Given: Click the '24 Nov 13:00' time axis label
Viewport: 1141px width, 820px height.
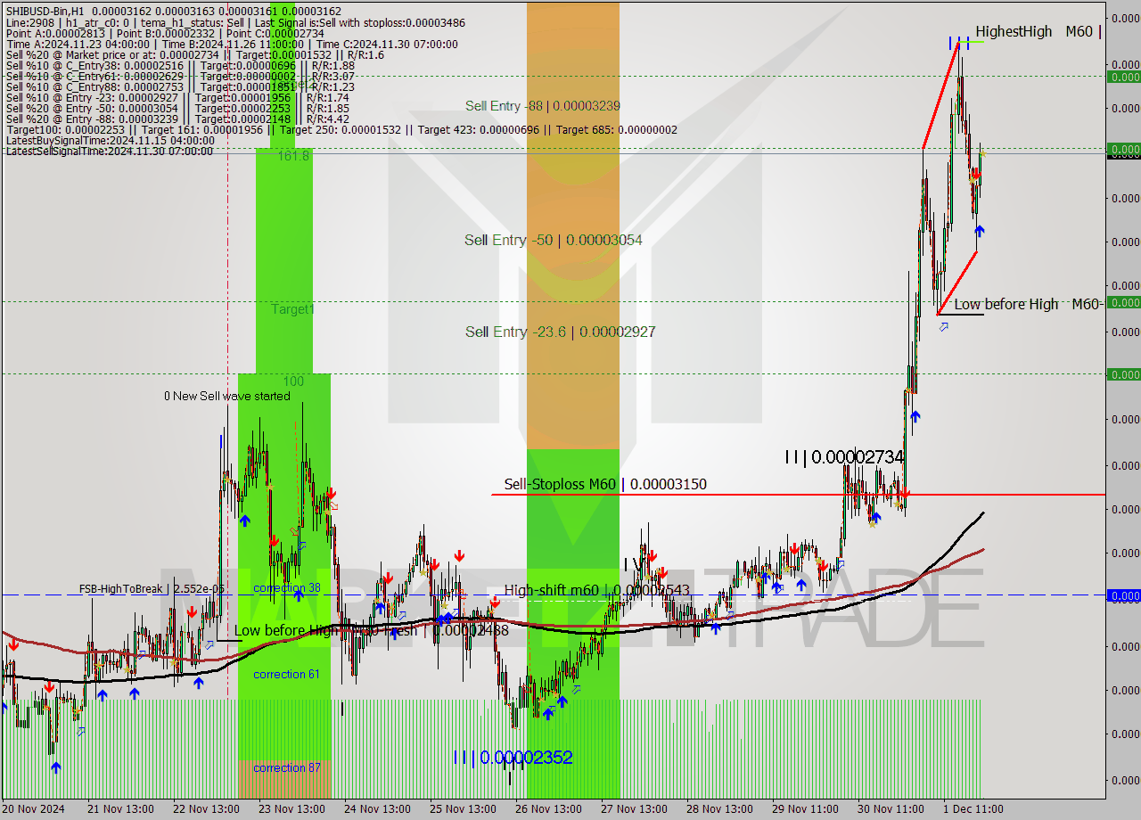Looking at the screenshot, I should (x=377, y=809).
